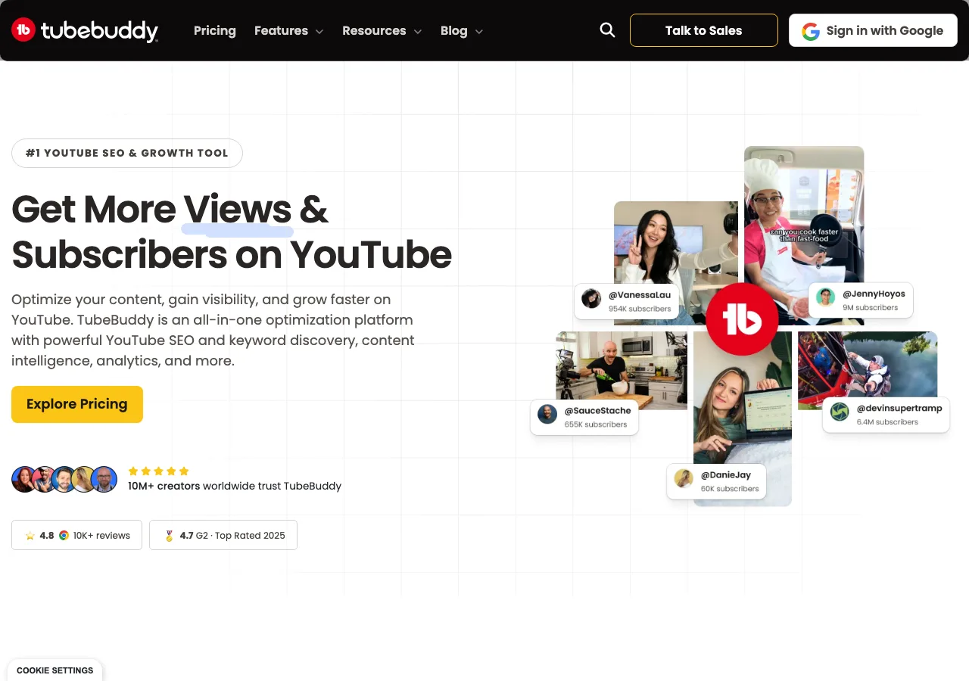The height and width of the screenshot is (681, 969).
Task: Click the Explore Pricing button
Action: click(x=77, y=404)
